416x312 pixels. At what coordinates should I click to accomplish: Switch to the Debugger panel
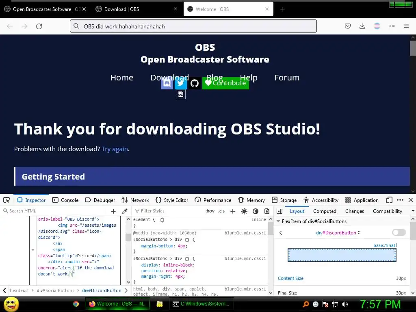pyautogui.click(x=100, y=200)
